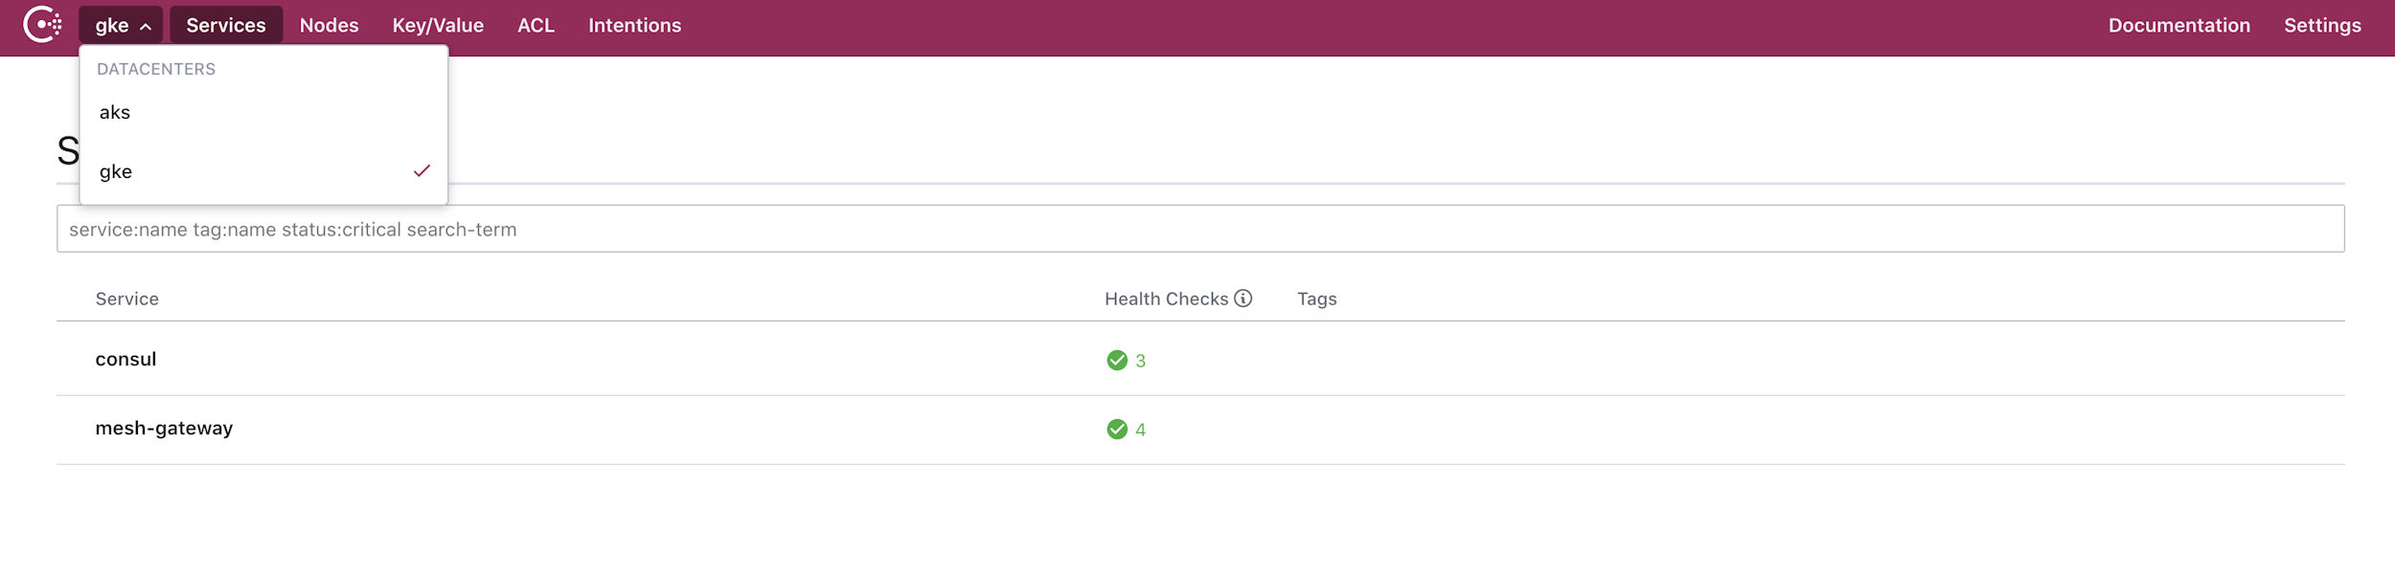
Task: Select the gke datacenter entry
Action: pyautogui.click(x=115, y=172)
